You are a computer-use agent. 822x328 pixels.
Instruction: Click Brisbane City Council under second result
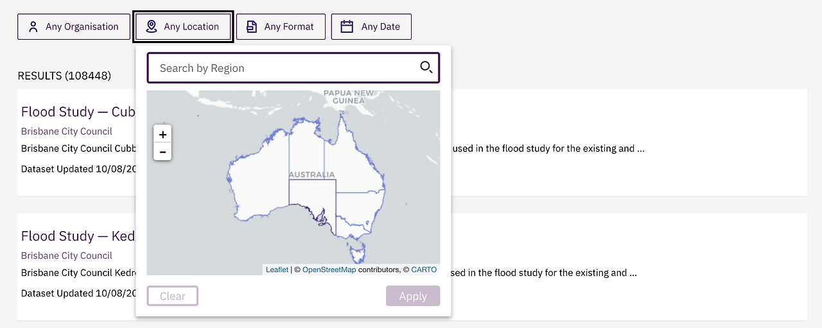coord(67,255)
